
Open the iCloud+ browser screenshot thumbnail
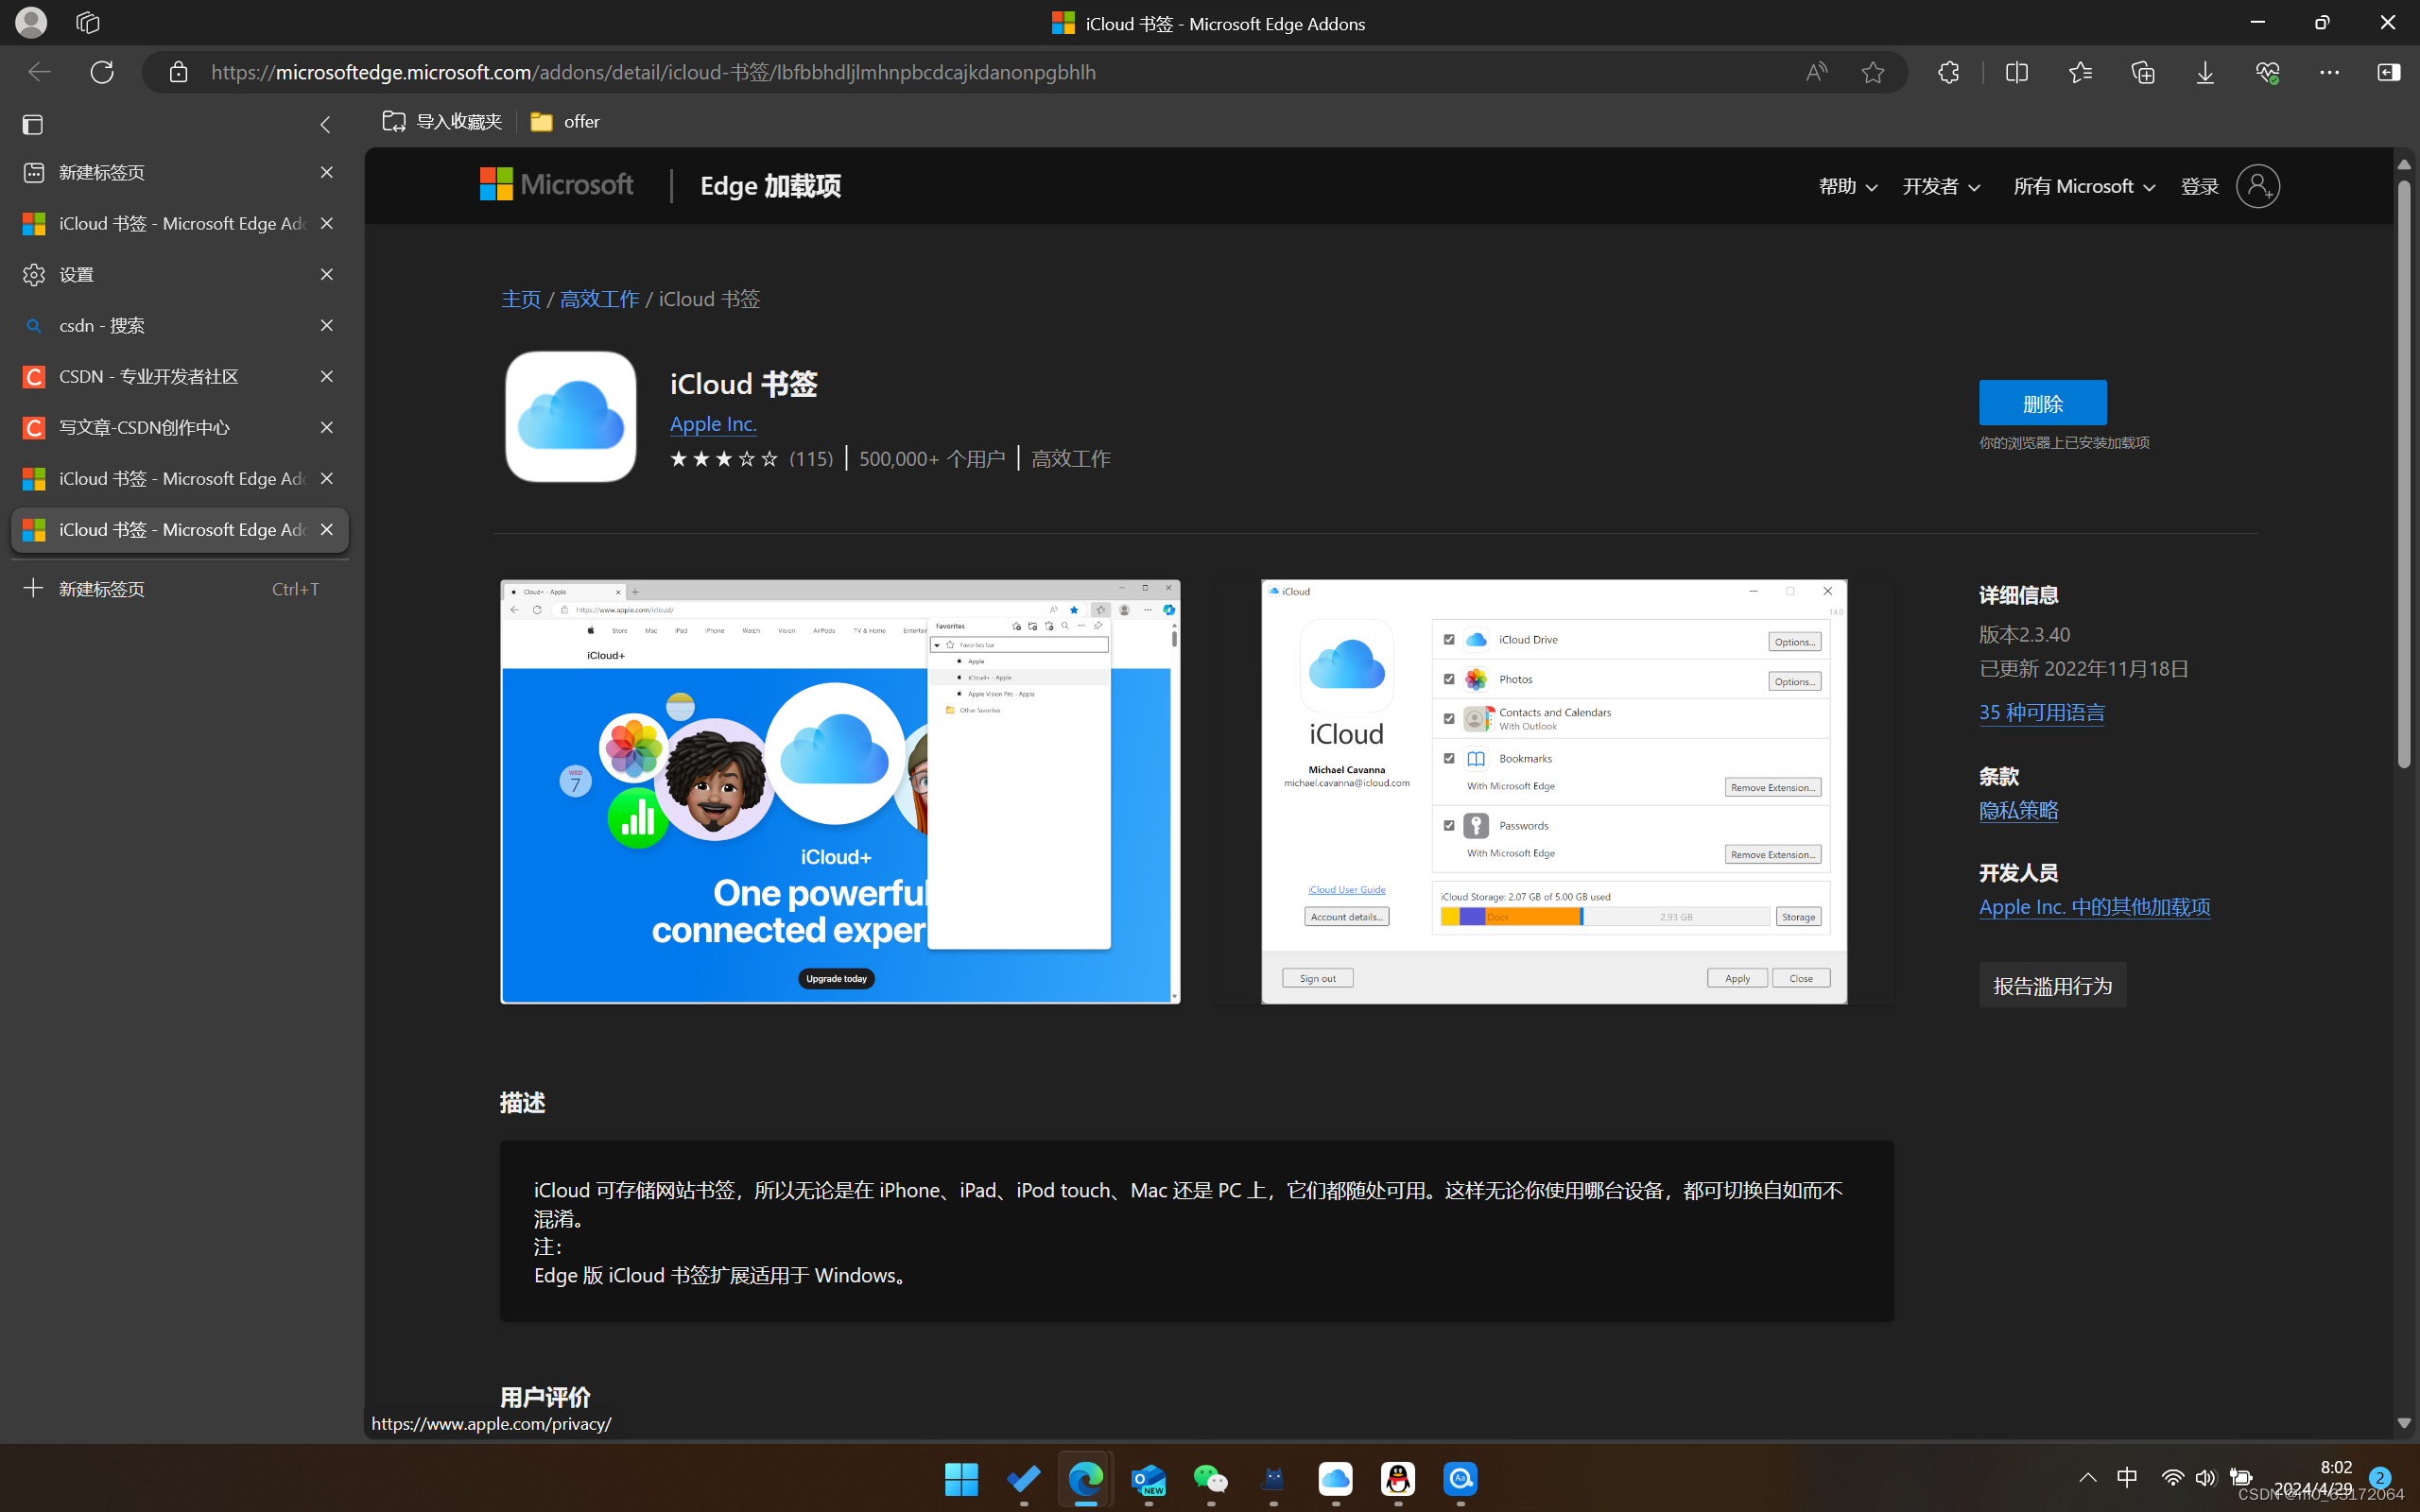[840, 791]
